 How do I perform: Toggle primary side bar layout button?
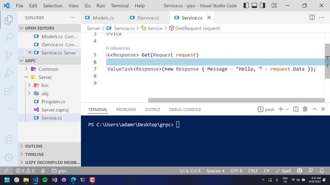click(x=246, y=6)
